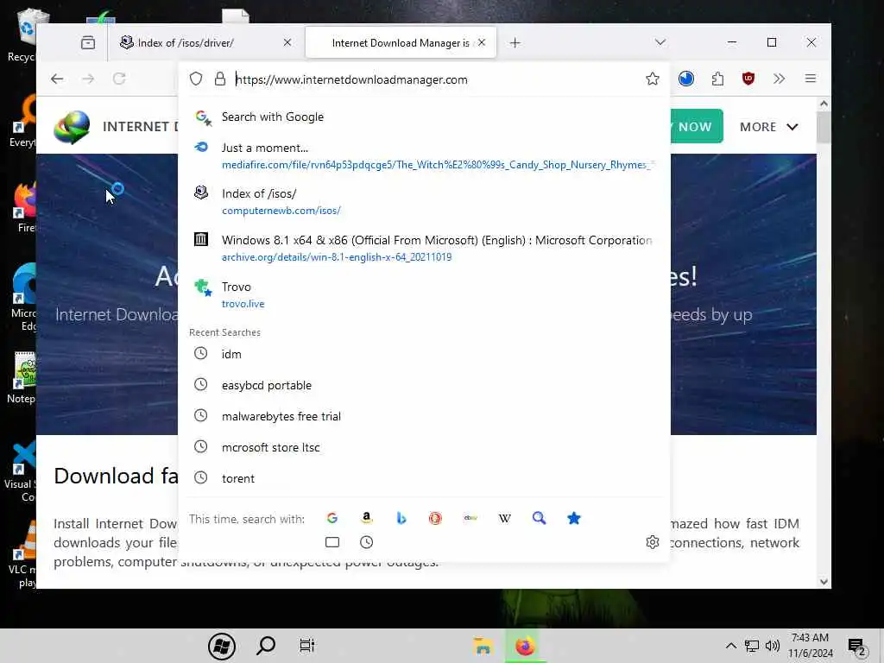Open Firefox View button in tab bar
This screenshot has height=663, width=884.
88,43
